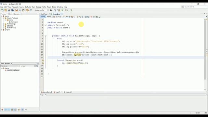Switch to the Services tab

tap(17, 14)
